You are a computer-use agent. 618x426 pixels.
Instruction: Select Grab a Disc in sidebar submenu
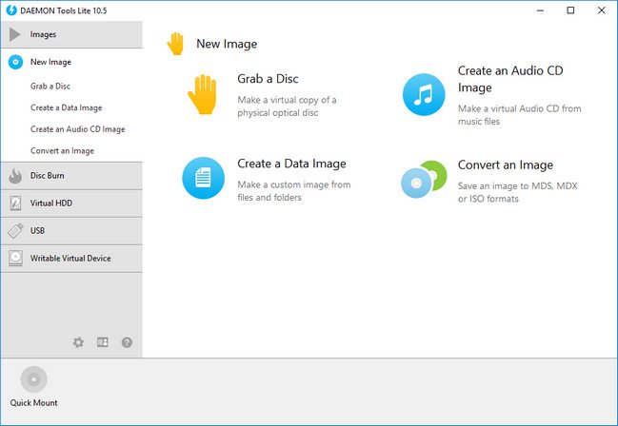pyautogui.click(x=50, y=86)
